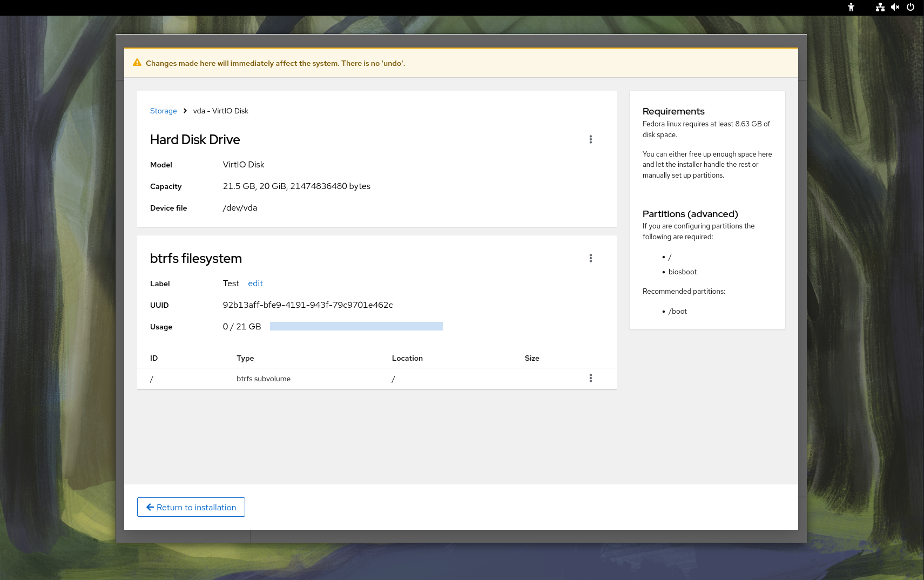Click the btrfs usage progress bar
The width and height of the screenshot is (924, 580).
pos(356,326)
